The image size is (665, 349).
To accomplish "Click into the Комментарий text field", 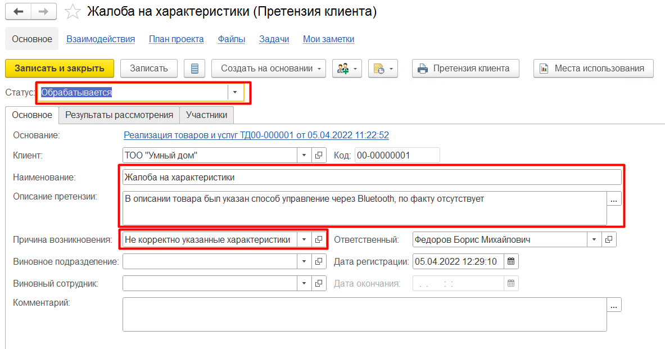I will [x=364, y=315].
